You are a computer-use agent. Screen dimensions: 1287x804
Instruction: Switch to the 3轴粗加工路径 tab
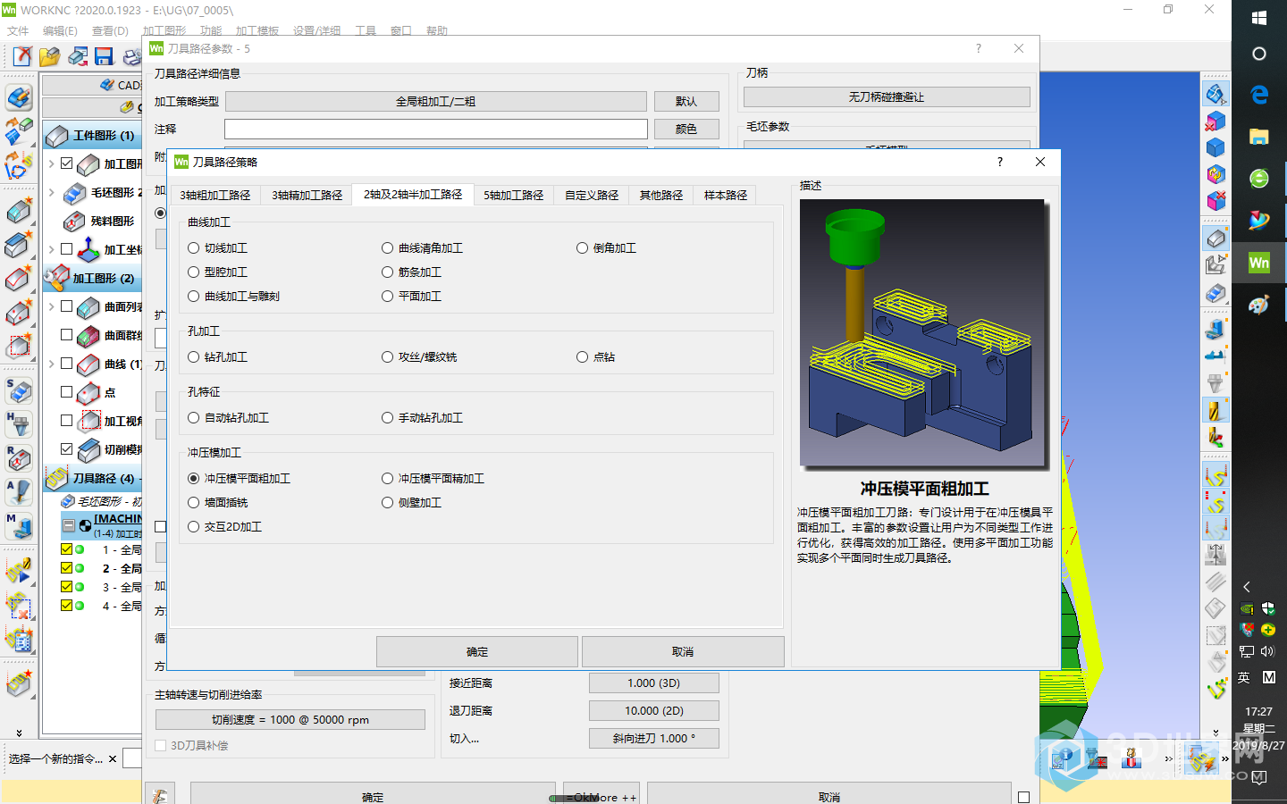pyautogui.click(x=215, y=195)
